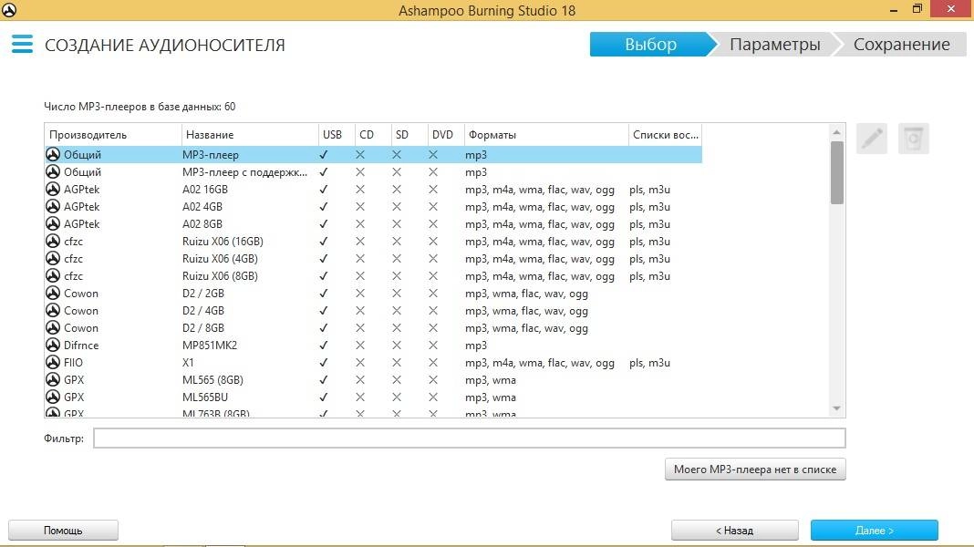Switch to the Параметры step tab

click(x=774, y=44)
